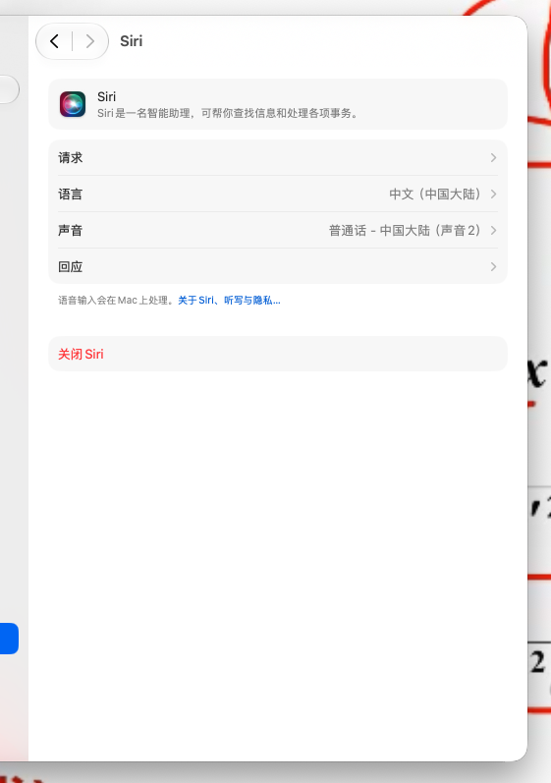
Task: Click the sidebar search field edge
Action: 9,89
